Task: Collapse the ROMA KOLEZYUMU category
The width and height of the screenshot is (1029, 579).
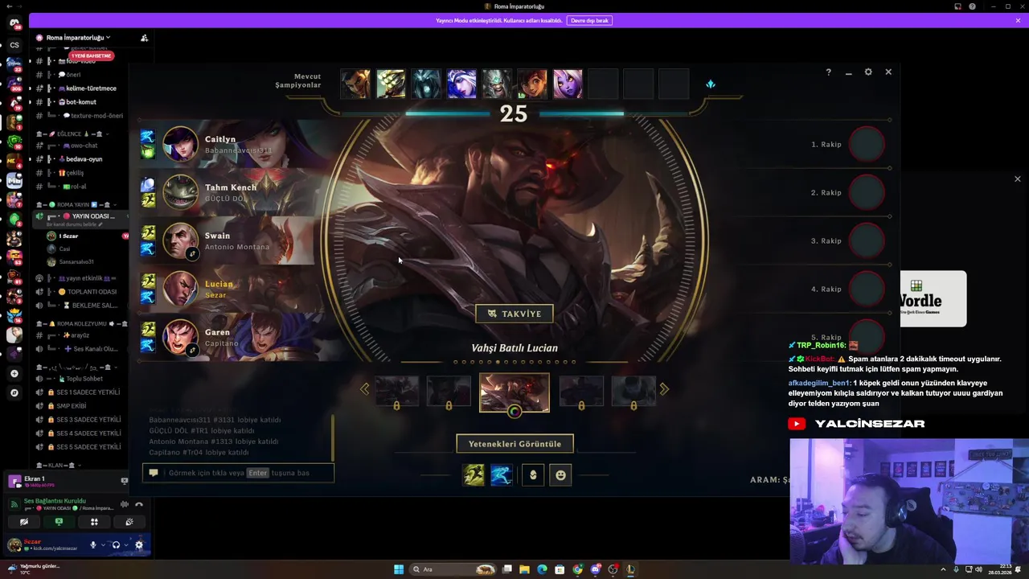Action: click(80, 323)
